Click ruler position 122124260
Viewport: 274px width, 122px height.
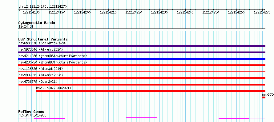click(x=236, y=12)
